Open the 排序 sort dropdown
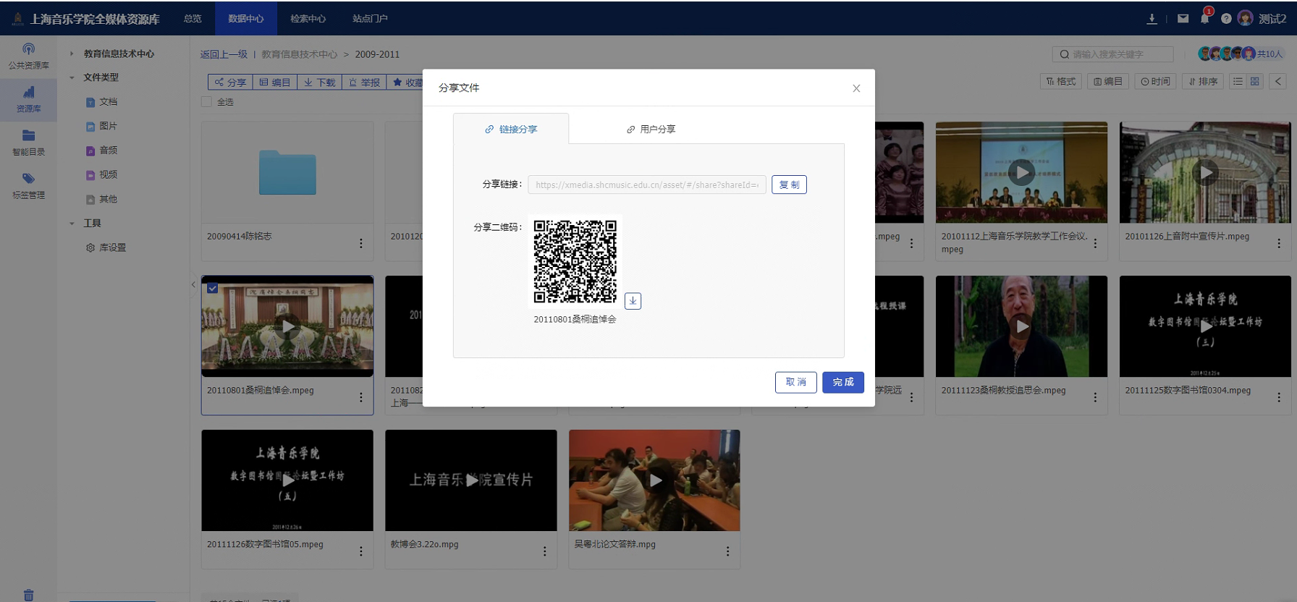Image resolution: width=1297 pixels, height=602 pixels. click(1203, 82)
